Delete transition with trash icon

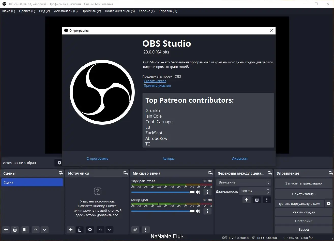tap(257, 200)
